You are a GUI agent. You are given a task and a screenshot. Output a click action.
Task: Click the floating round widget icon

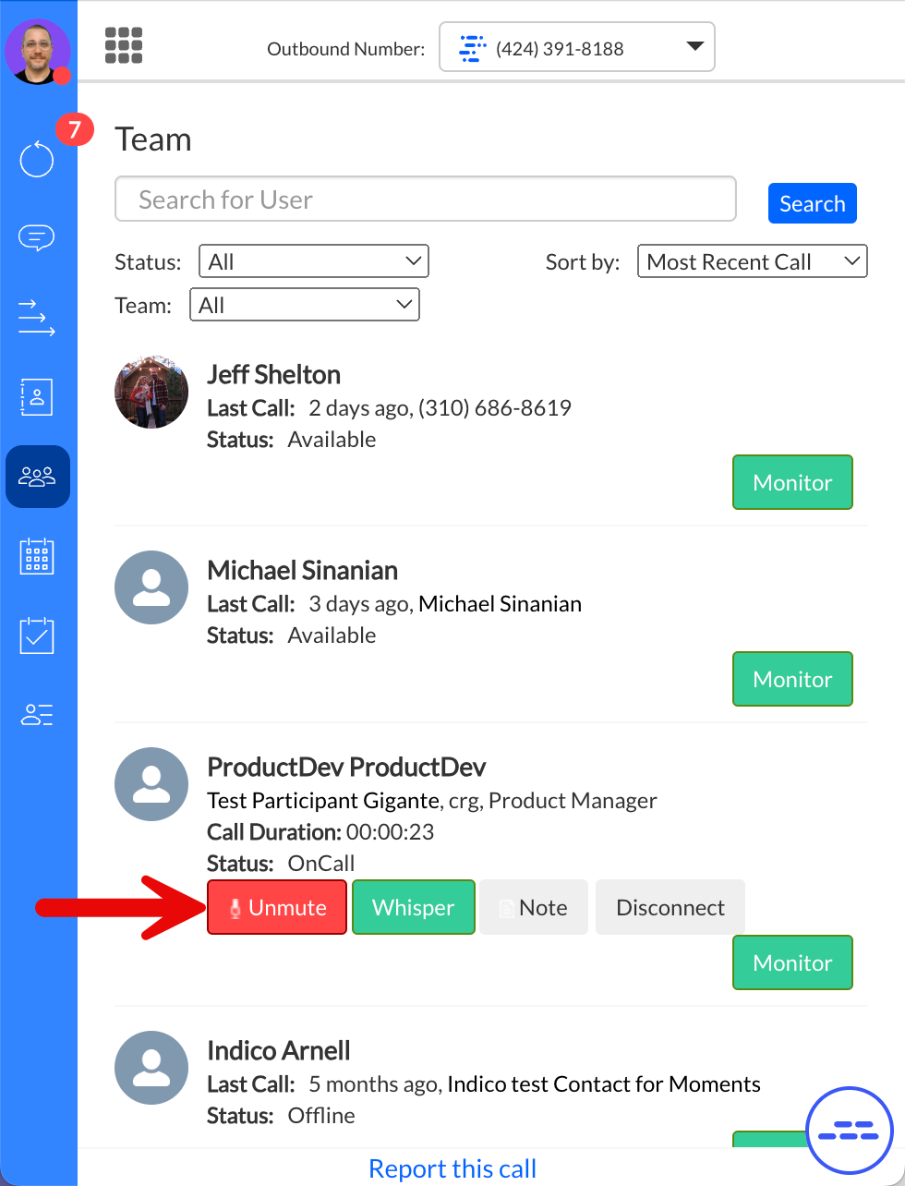tap(849, 1130)
